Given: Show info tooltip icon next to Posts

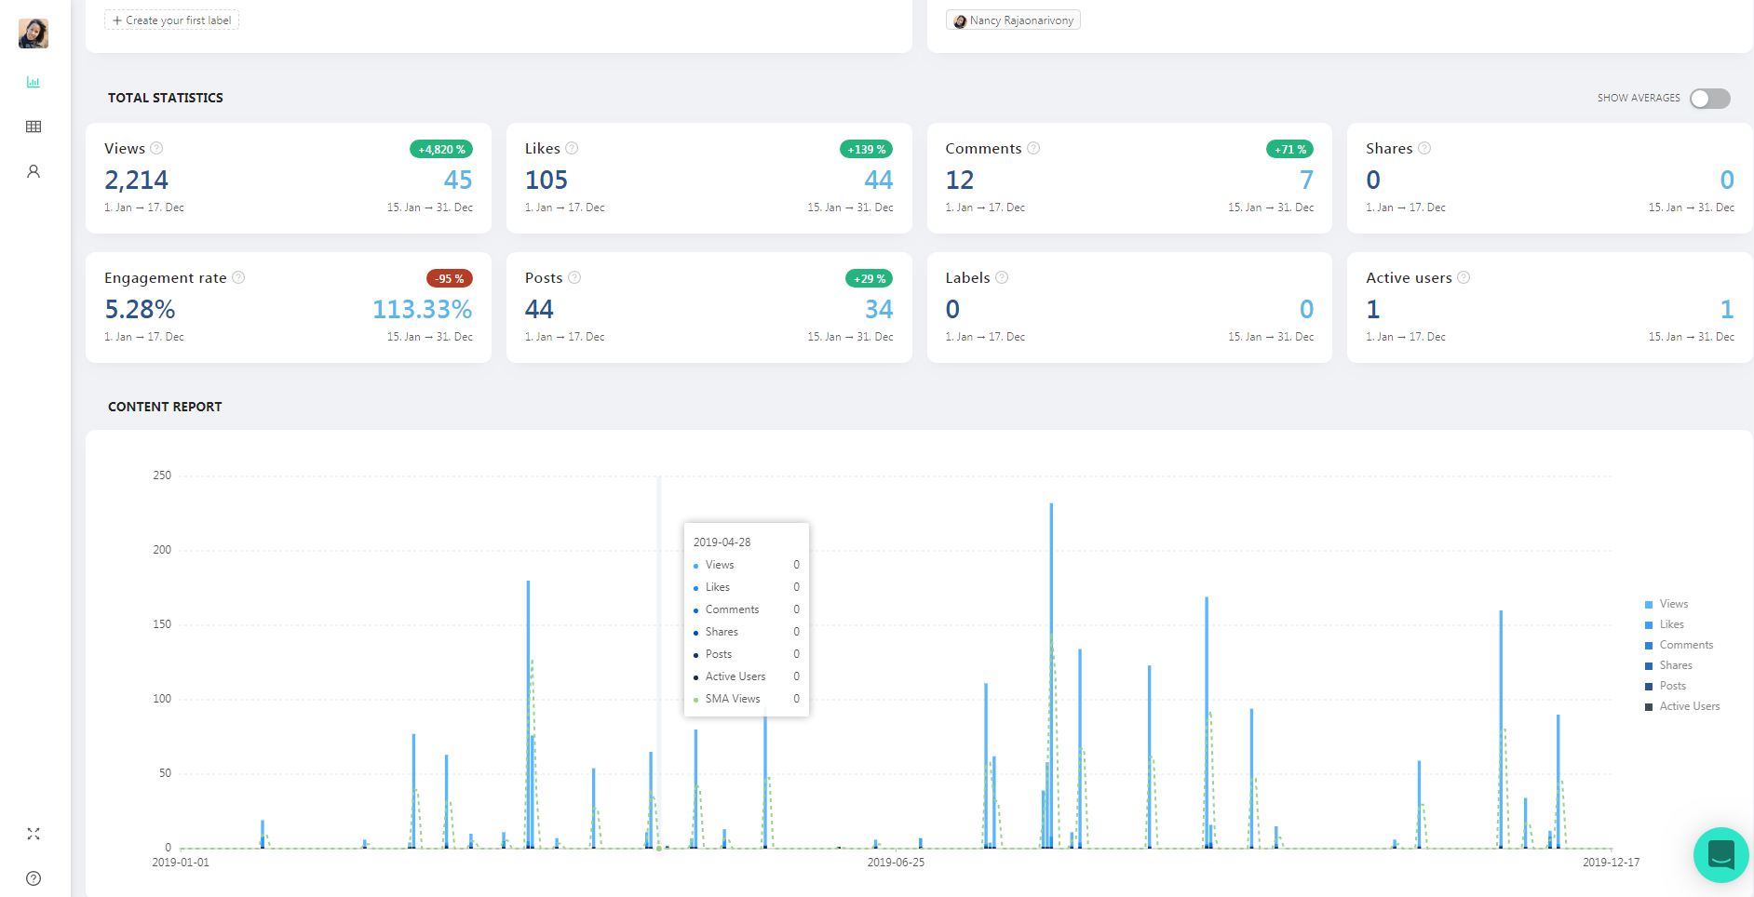Looking at the screenshot, I should [x=574, y=277].
